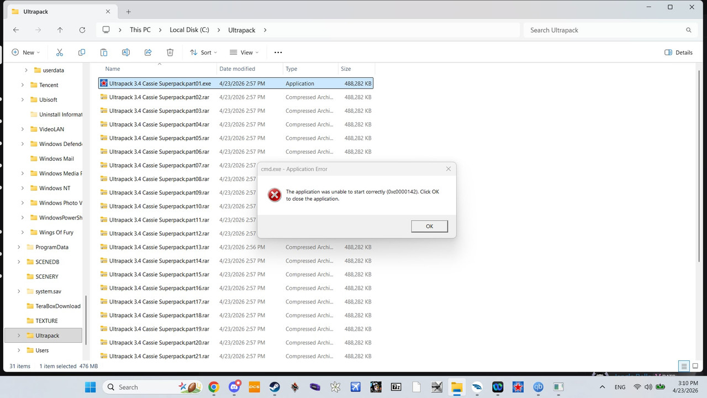Open the Sort dropdown menu

pos(203,53)
